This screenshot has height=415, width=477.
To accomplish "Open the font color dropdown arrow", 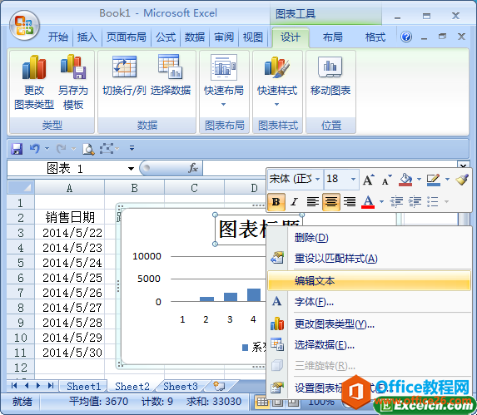I will coord(381,201).
